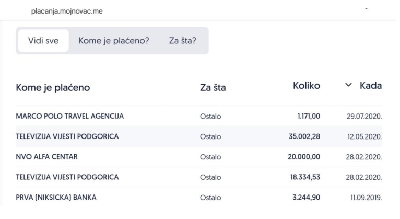Click the date 12.05.2020.

(364, 136)
